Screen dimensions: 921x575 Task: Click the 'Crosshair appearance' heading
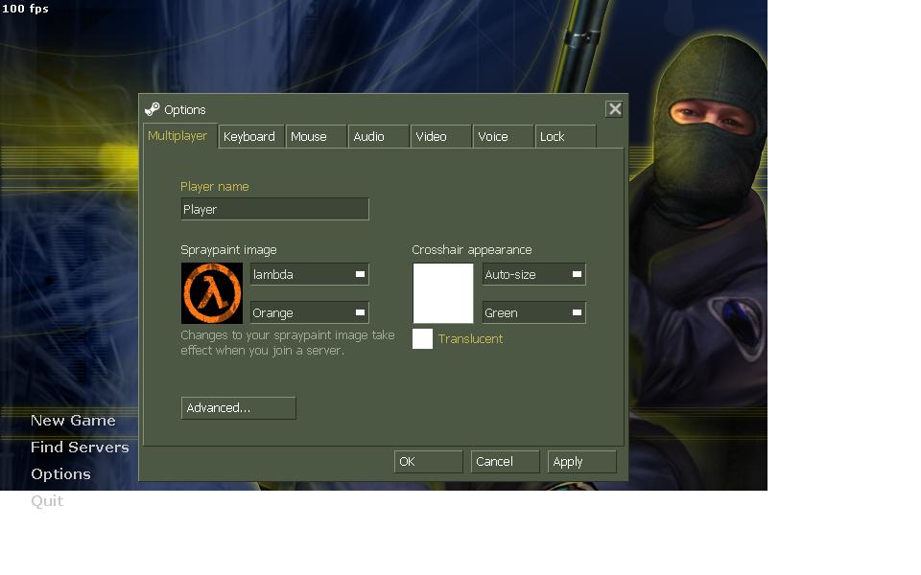click(472, 249)
